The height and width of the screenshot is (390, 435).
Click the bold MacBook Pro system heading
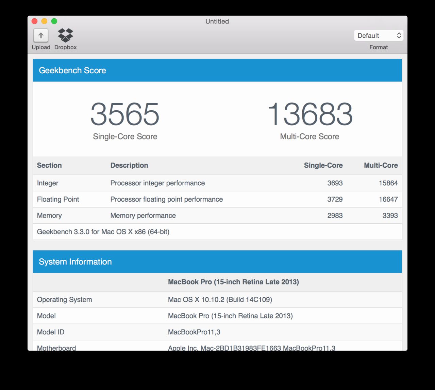coord(233,282)
